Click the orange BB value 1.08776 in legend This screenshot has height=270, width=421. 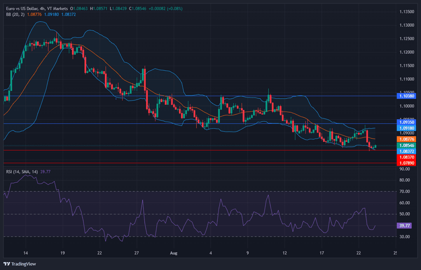(x=34, y=14)
